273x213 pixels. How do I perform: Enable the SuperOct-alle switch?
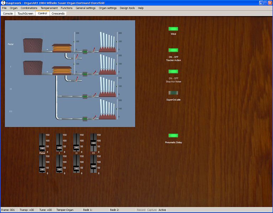(x=173, y=93)
